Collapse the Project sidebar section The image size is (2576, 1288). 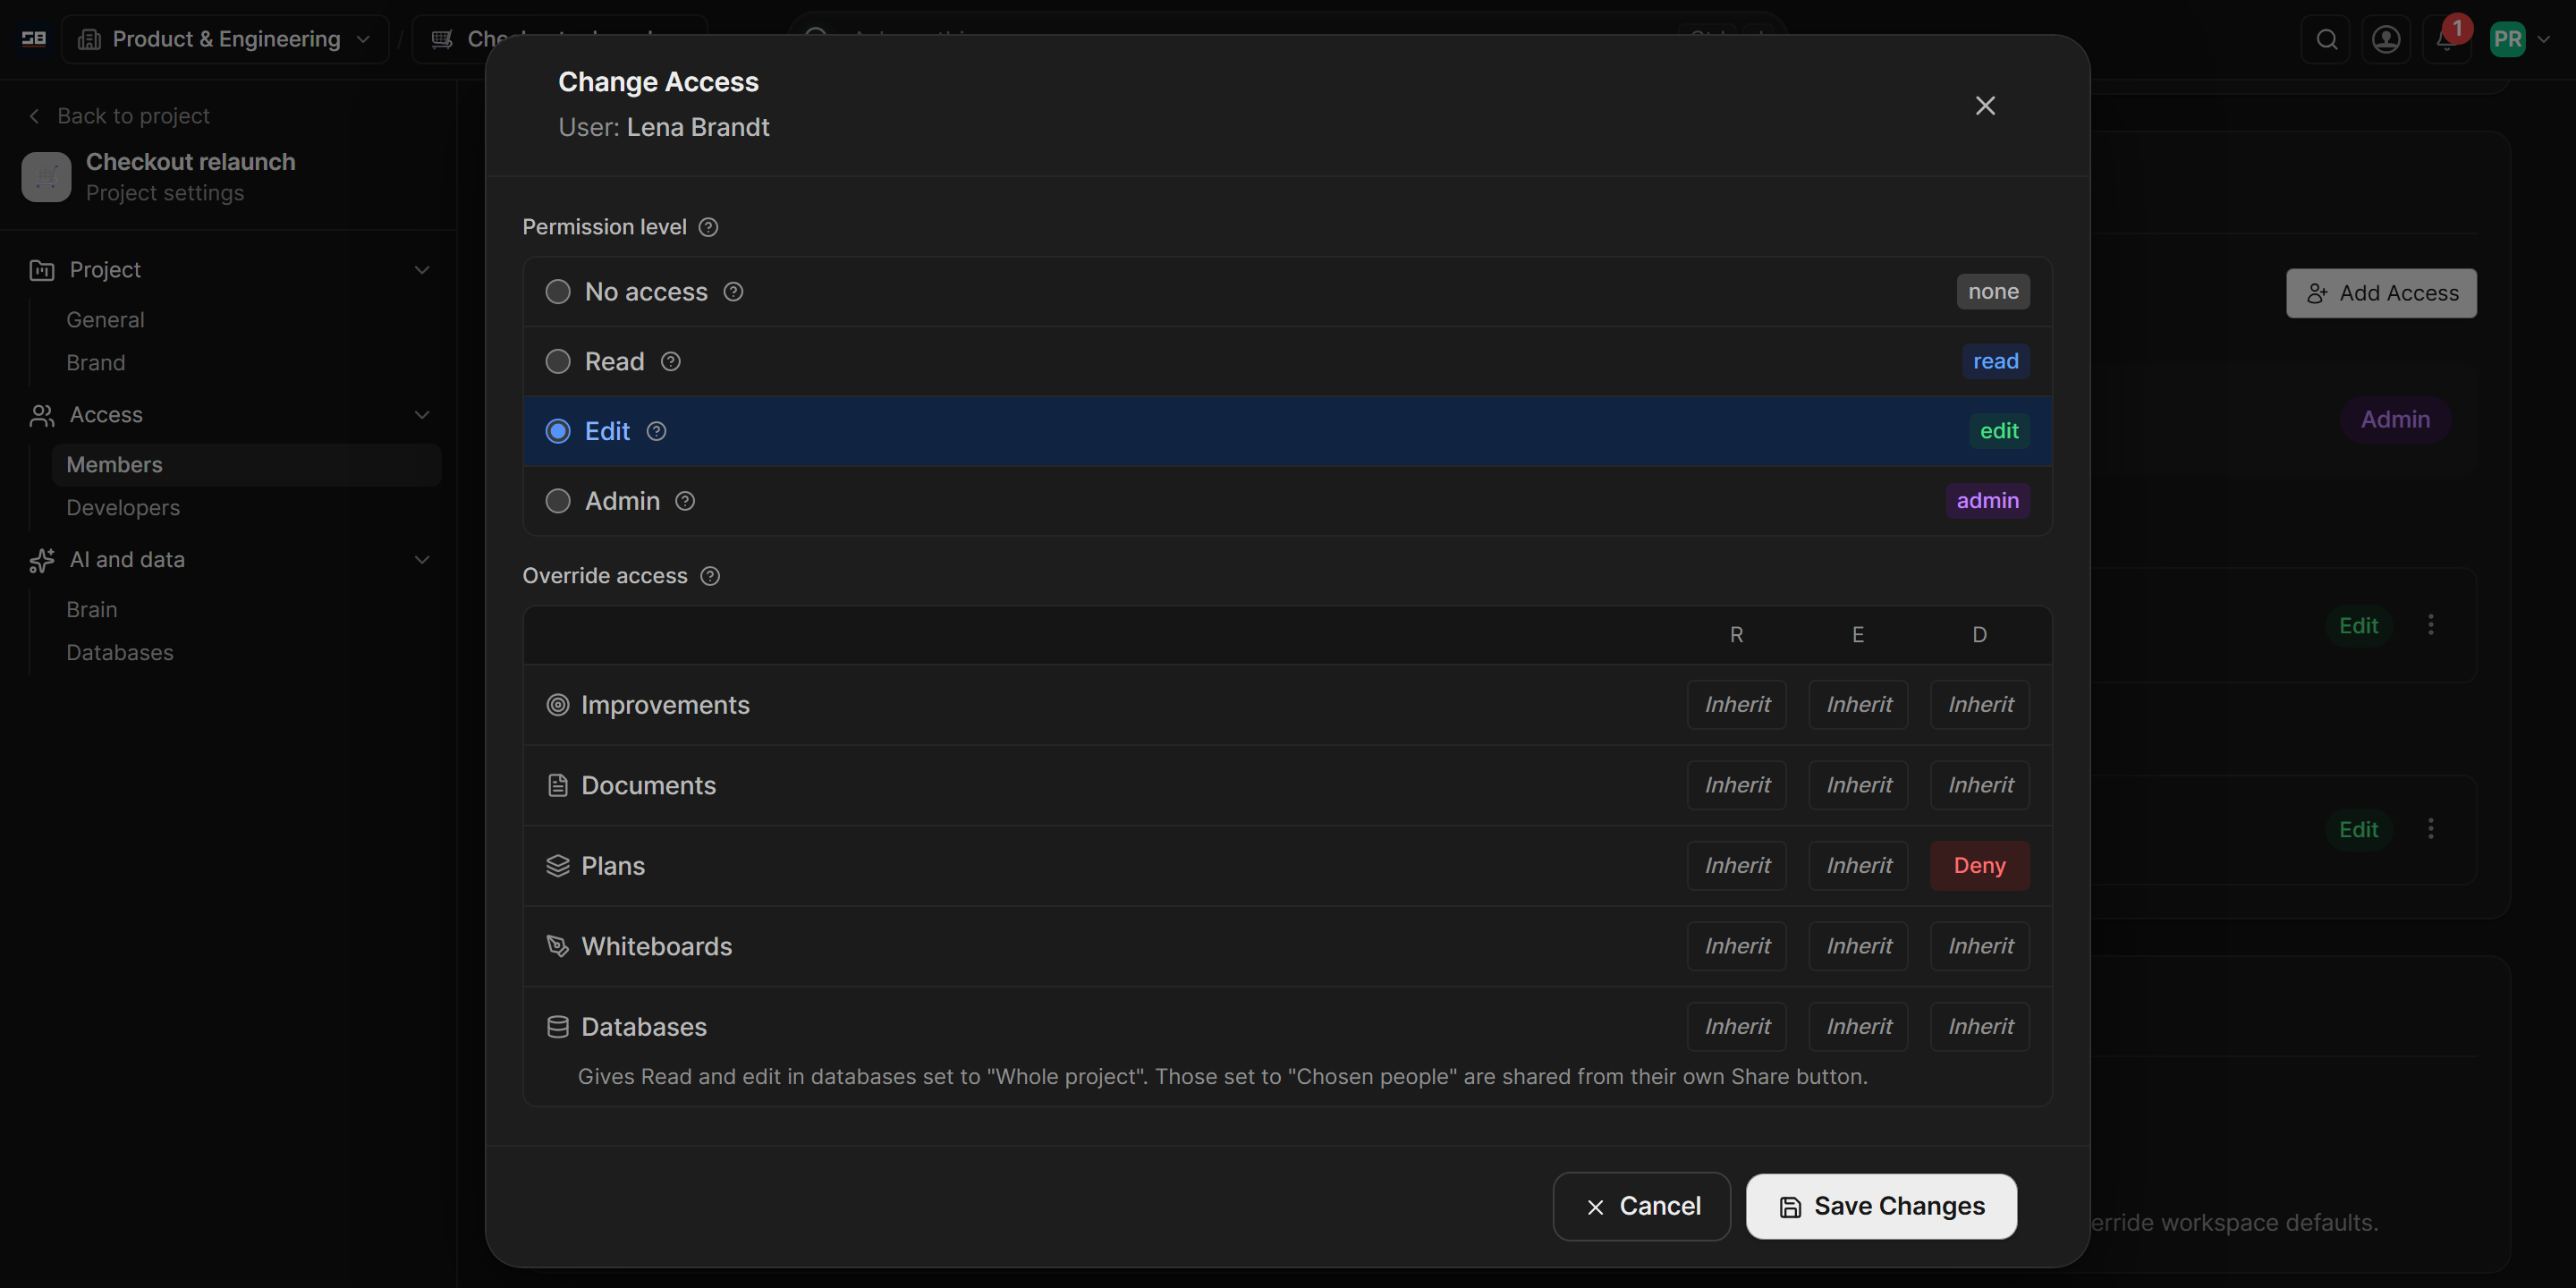click(422, 270)
